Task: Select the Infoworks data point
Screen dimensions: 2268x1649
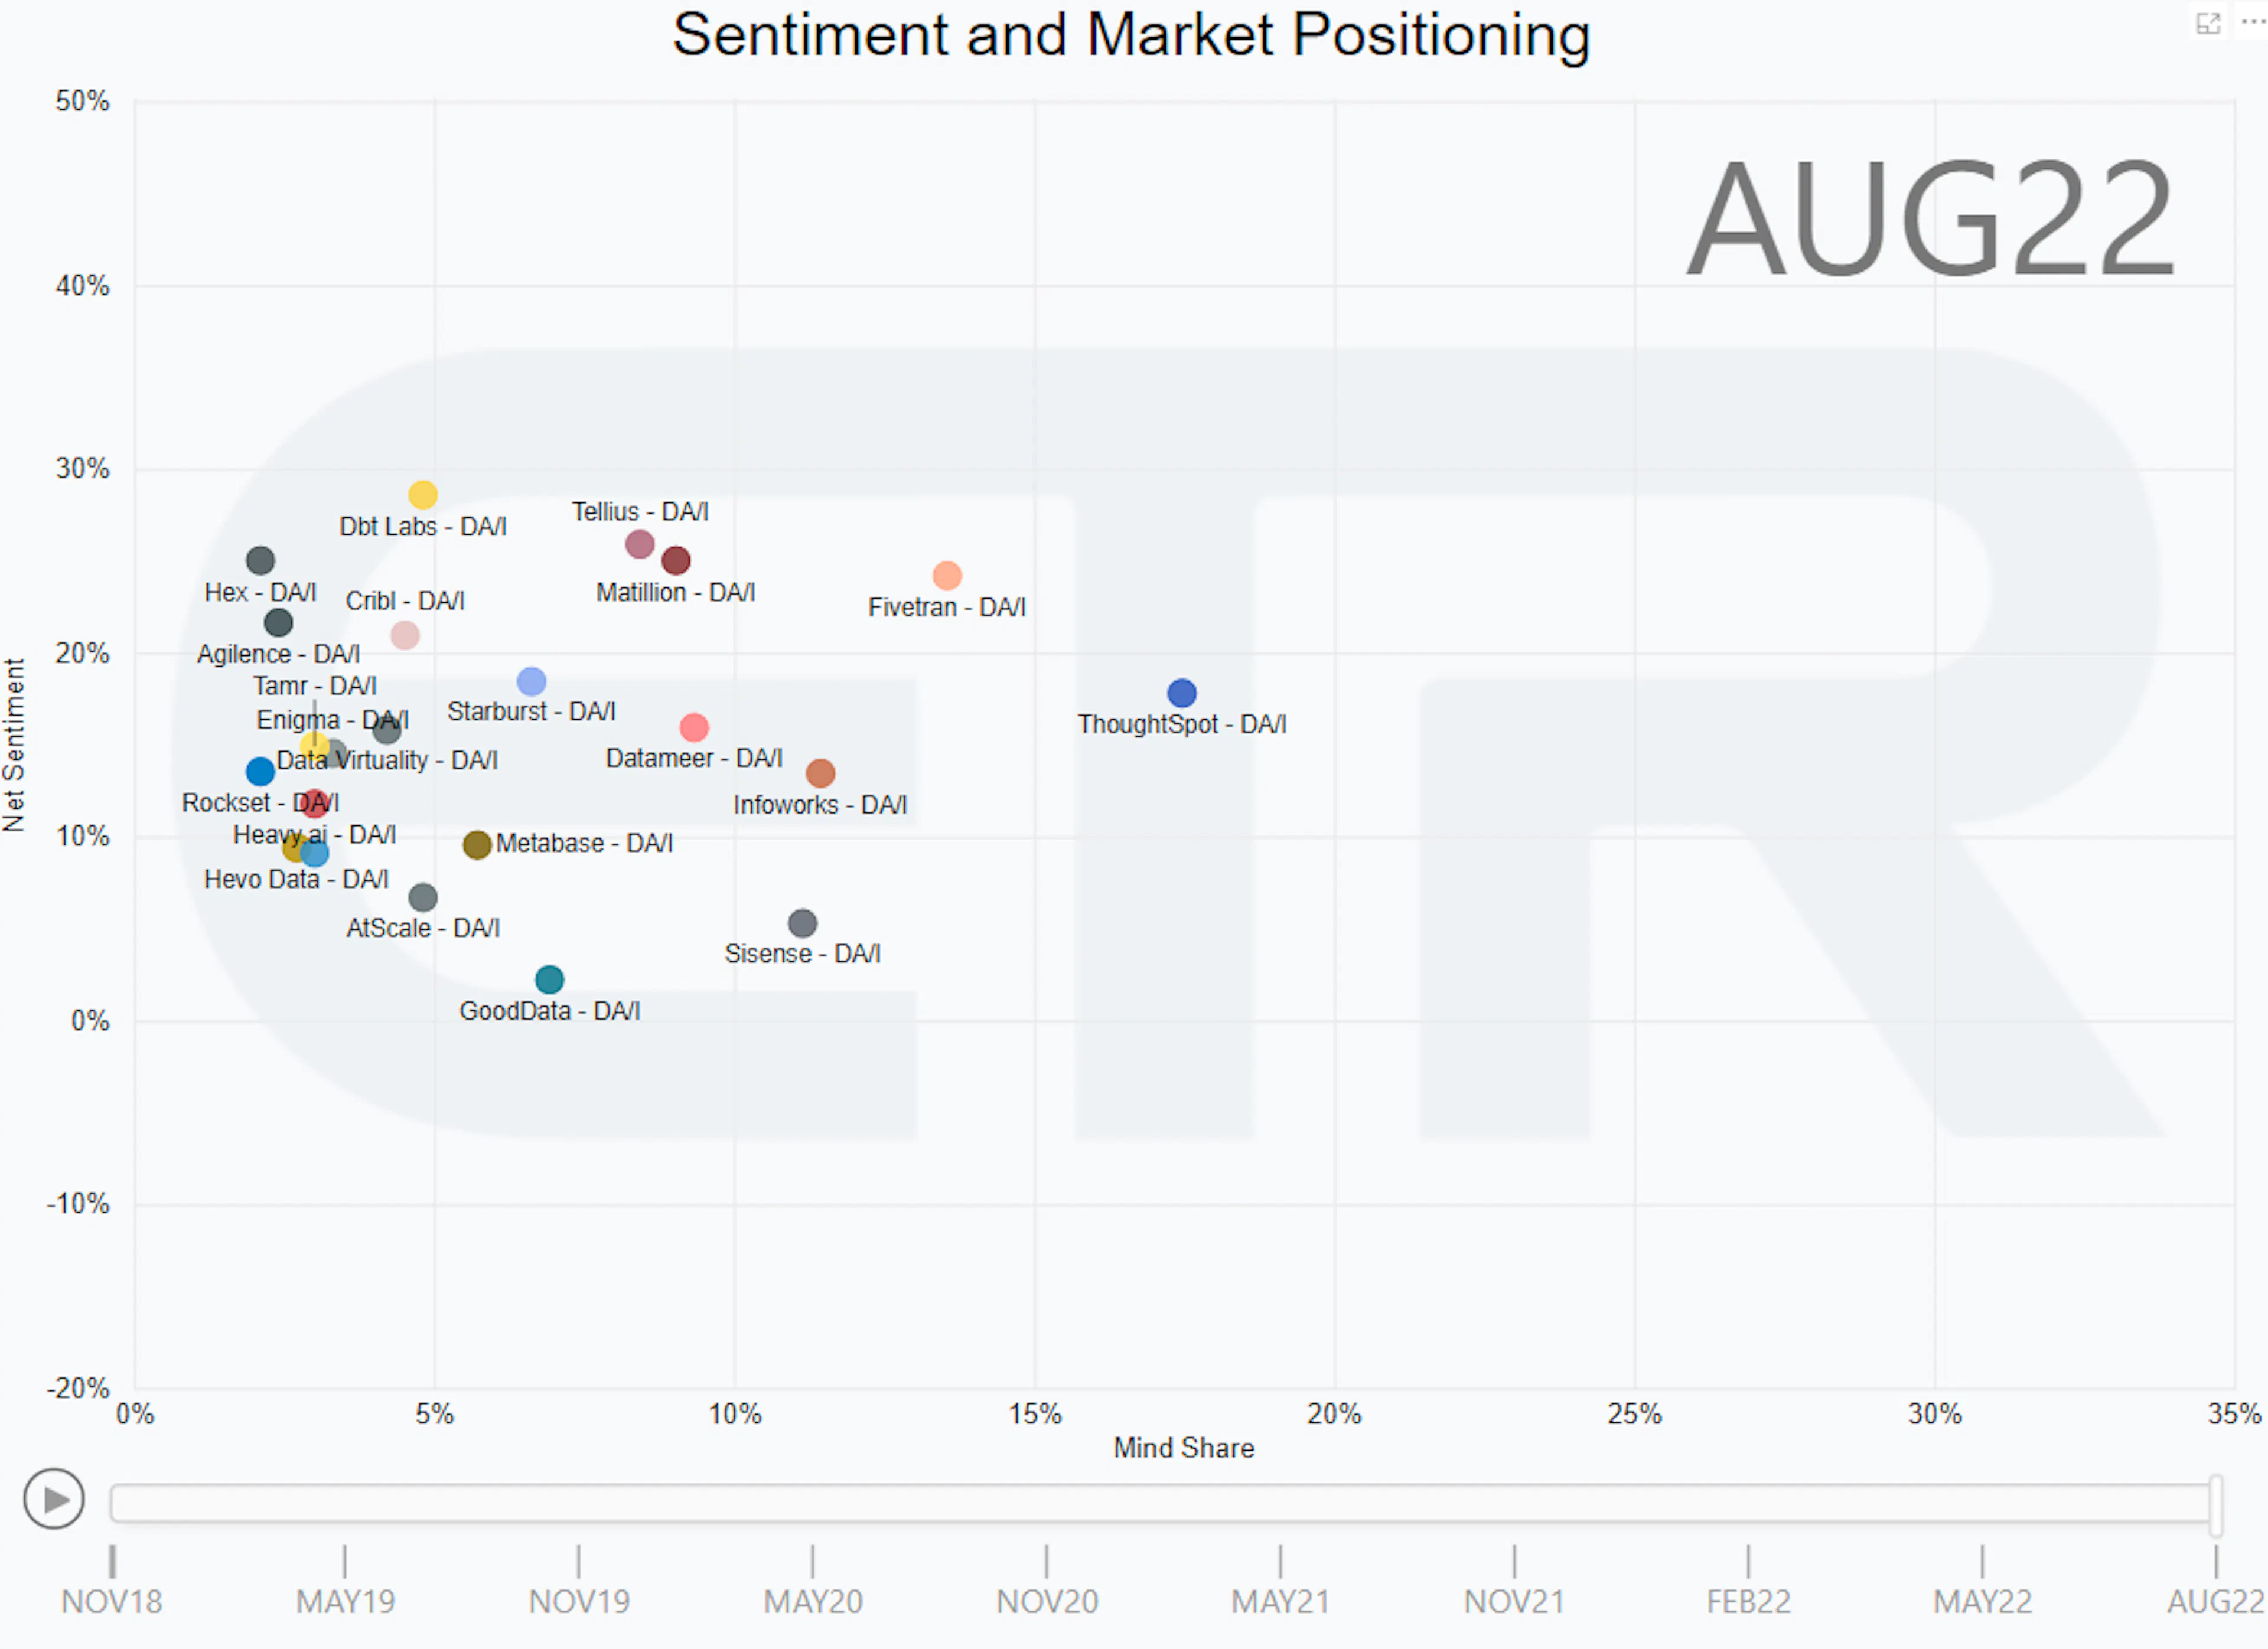Action: [820, 772]
